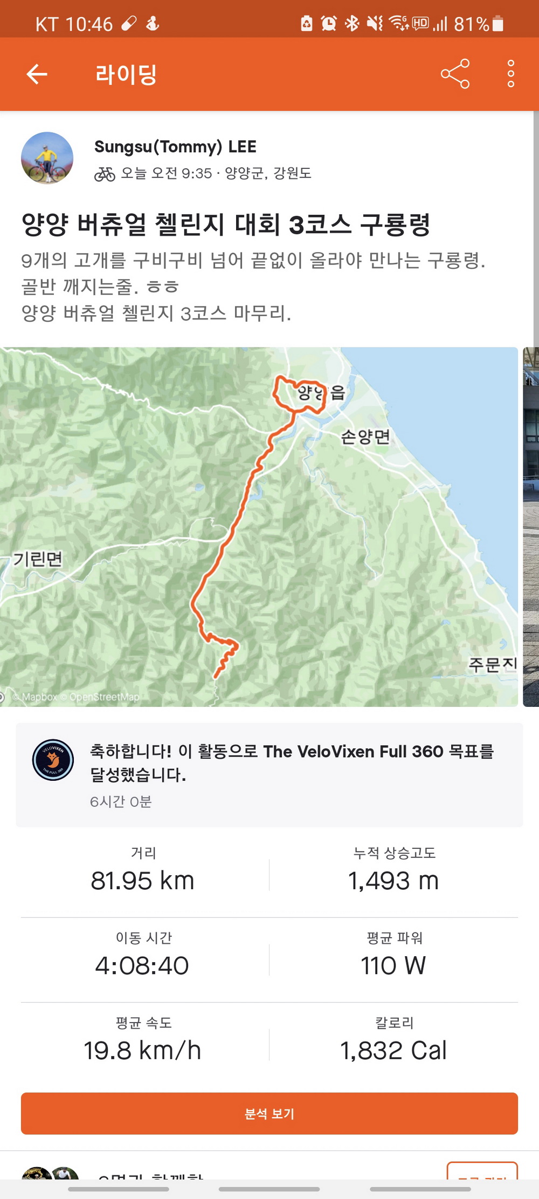The width and height of the screenshot is (539, 1199).
Task: Tap the battery icon in status bar
Action: [x=498, y=24]
